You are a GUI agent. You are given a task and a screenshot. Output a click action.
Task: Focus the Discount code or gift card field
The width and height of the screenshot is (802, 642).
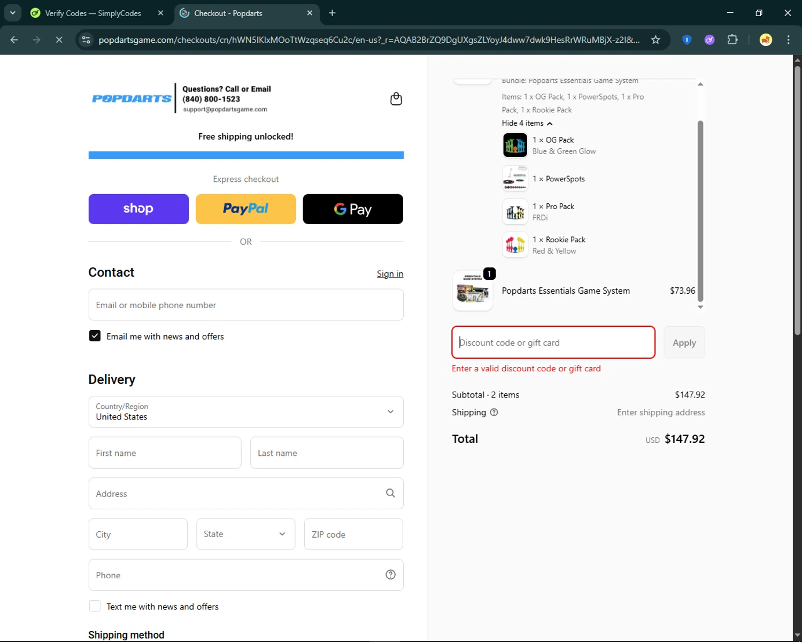[x=553, y=342]
